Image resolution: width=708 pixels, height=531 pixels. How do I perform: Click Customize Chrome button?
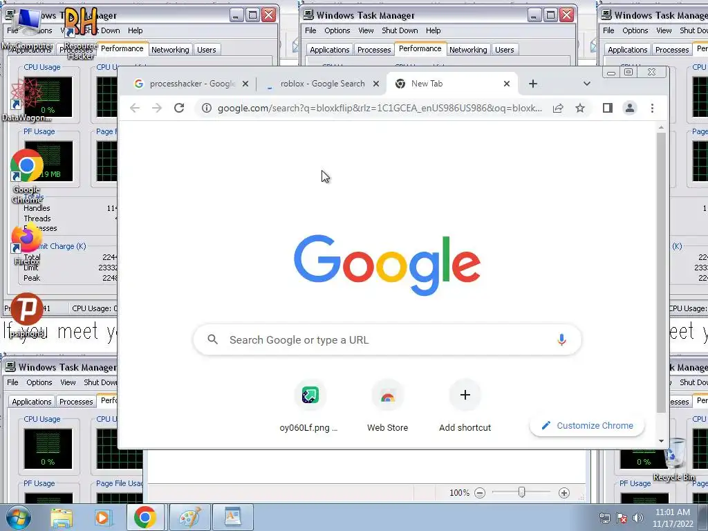(x=587, y=425)
